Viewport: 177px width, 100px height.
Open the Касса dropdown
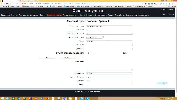coord(109,84)
